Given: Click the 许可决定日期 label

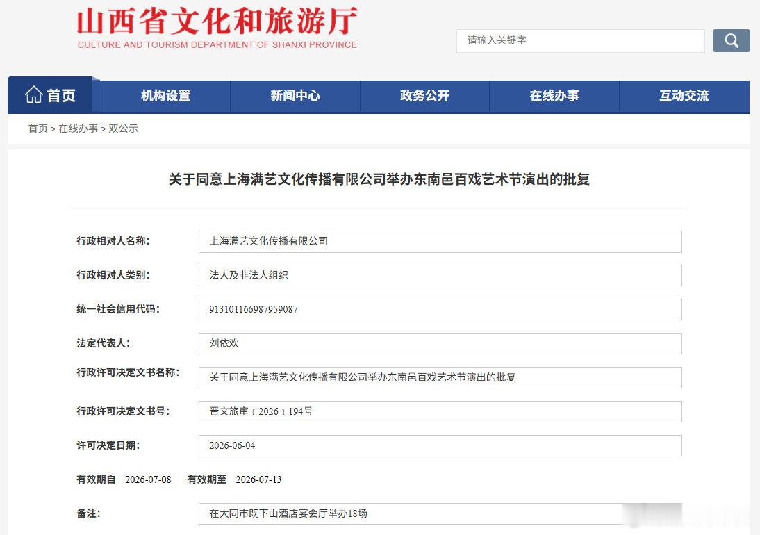Looking at the screenshot, I should pyautogui.click(x=108, y=445).
